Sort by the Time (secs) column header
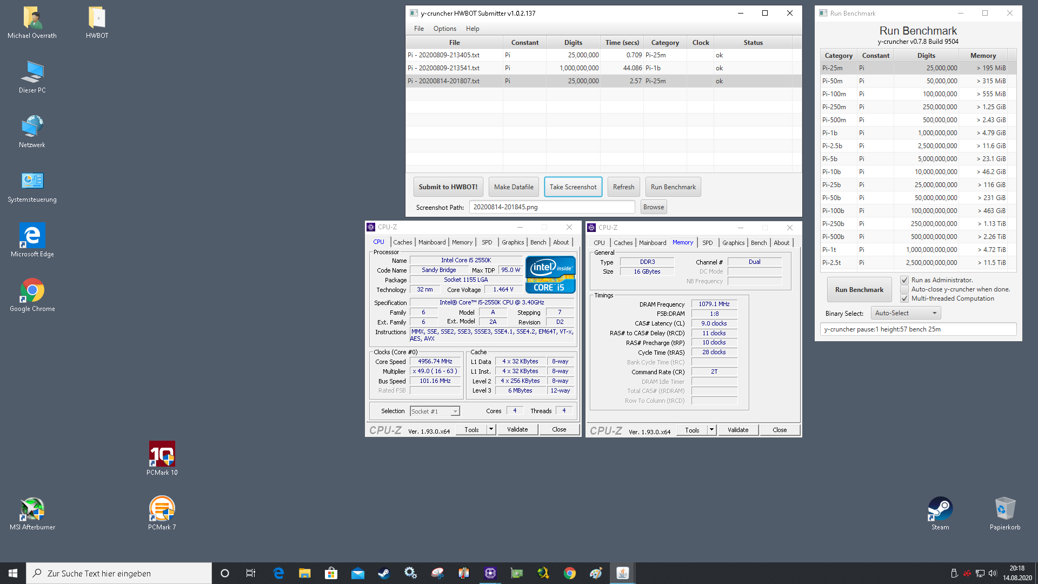 622,43
